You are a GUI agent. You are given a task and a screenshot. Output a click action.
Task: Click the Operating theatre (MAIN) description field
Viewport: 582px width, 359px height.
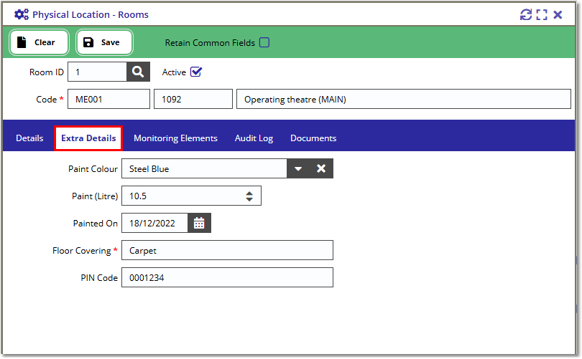click(404, 99)
